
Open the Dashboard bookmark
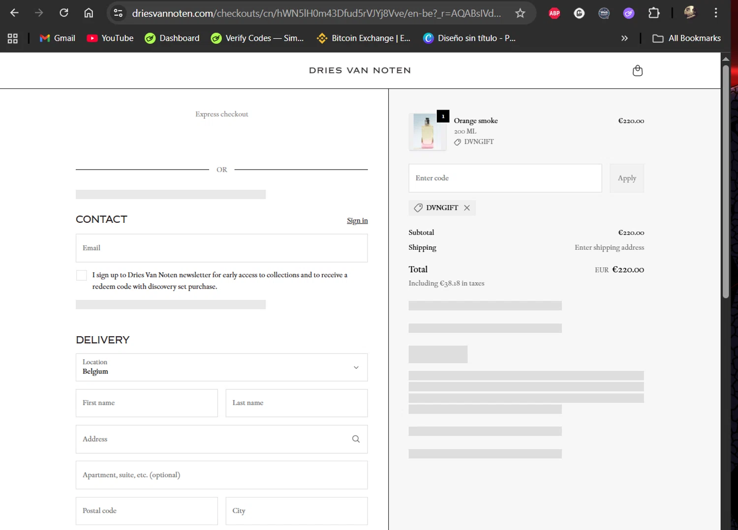pyautogui.click(x=172, y=38)
